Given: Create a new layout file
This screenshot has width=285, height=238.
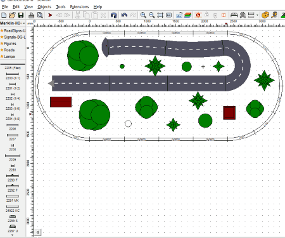Looking at the screenshot, I should coord(4,15).
